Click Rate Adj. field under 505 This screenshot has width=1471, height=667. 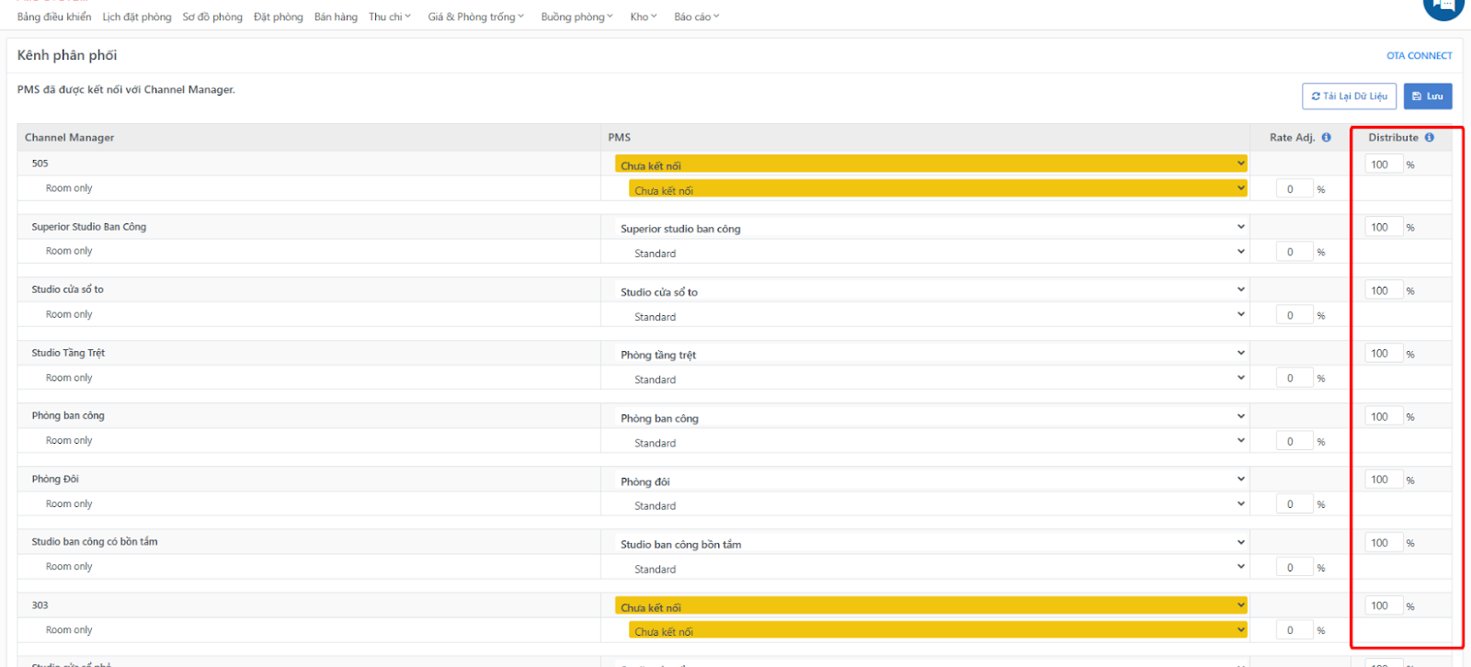click(x=1294, y=189)
